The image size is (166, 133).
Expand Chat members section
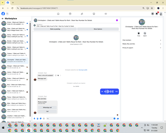(142, 40)
